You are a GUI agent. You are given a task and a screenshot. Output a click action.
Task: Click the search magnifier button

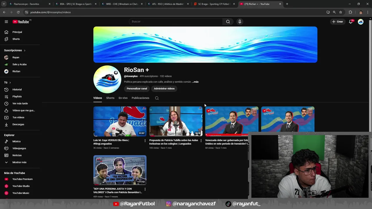click(228, 21)
